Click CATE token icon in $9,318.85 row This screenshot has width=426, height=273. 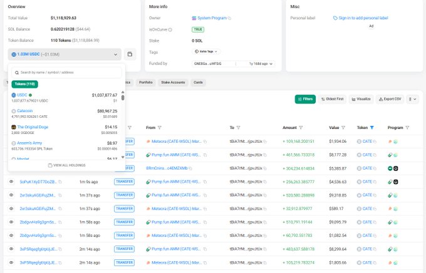pos(359,195)
